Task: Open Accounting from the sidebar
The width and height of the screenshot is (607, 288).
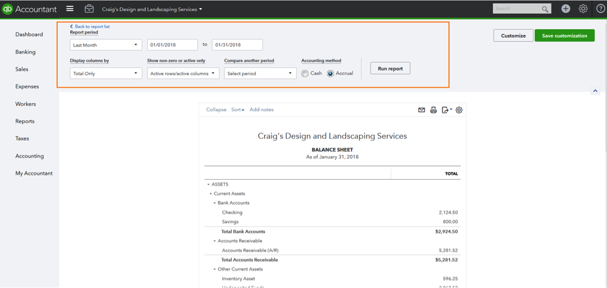Action: click(29, 156)
